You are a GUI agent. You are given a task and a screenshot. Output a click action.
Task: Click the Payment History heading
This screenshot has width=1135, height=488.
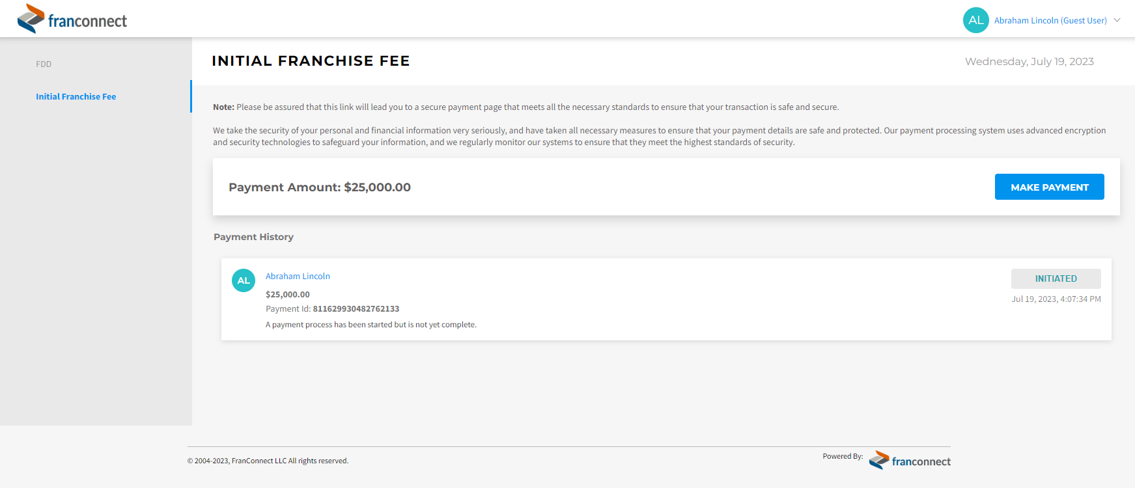point(253,237)
